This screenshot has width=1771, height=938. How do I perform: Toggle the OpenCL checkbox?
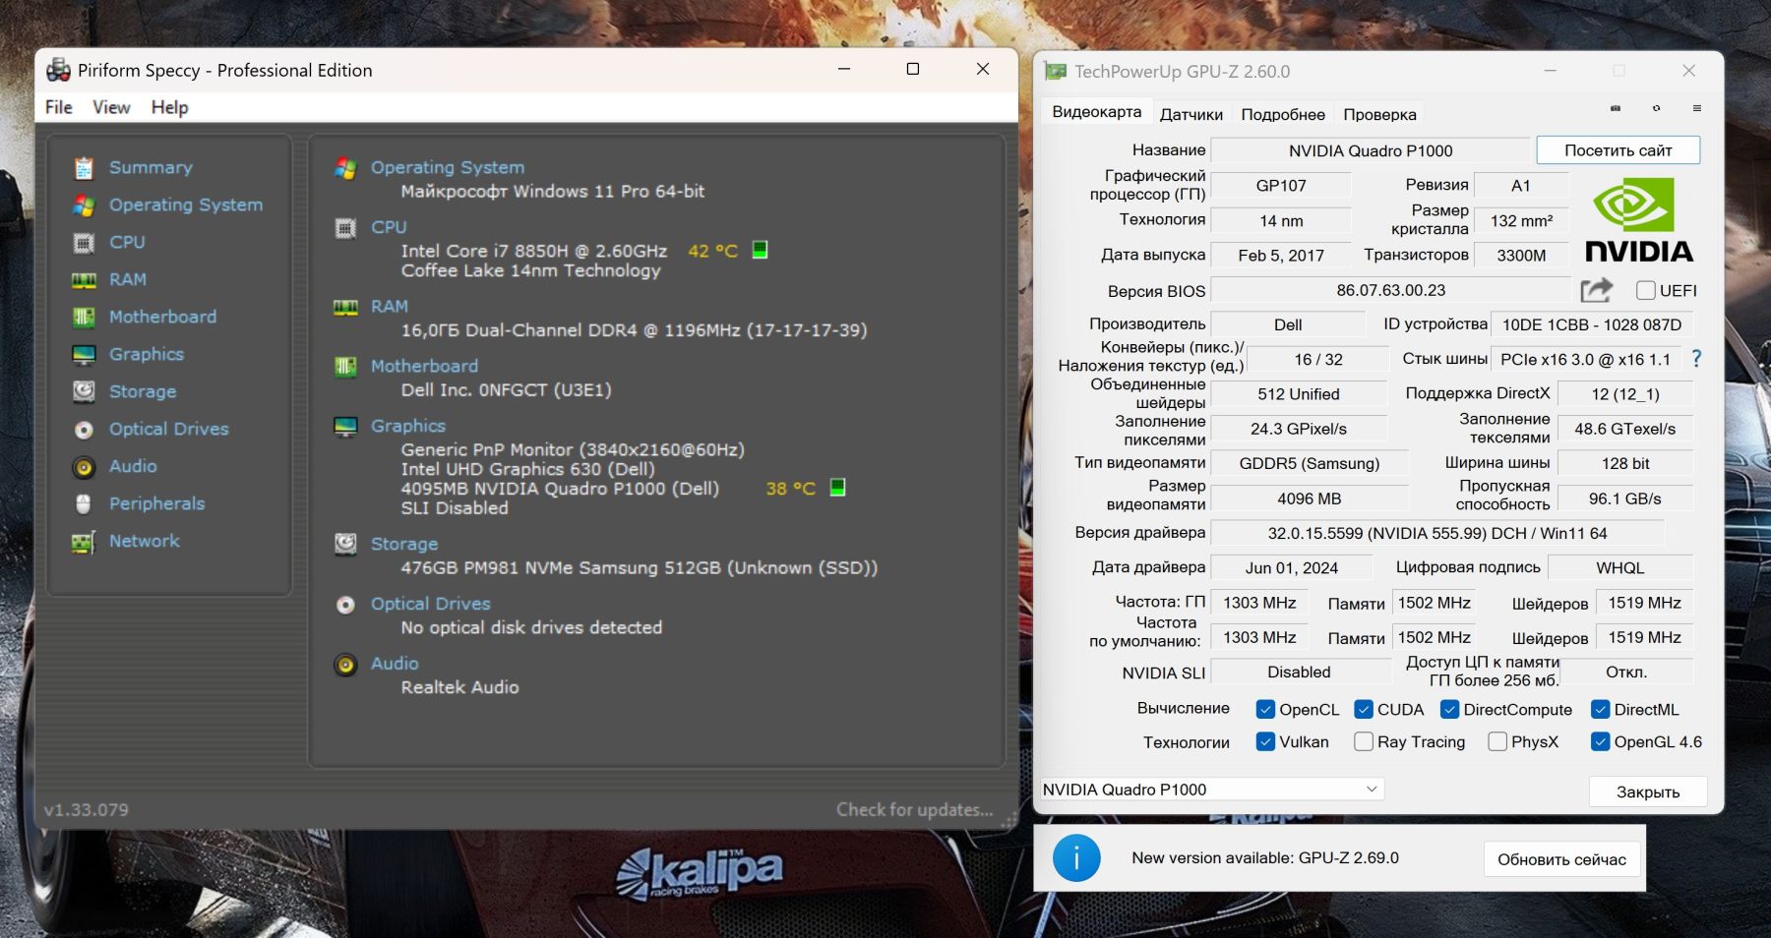click(x=1266, y=709)
